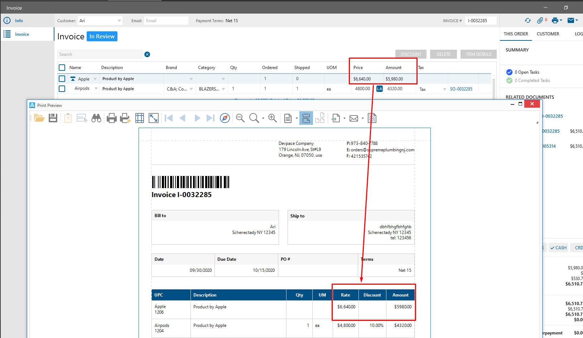Open the SO-0032285 sales order link
583x338 pixels.
[x=461, y=89]
